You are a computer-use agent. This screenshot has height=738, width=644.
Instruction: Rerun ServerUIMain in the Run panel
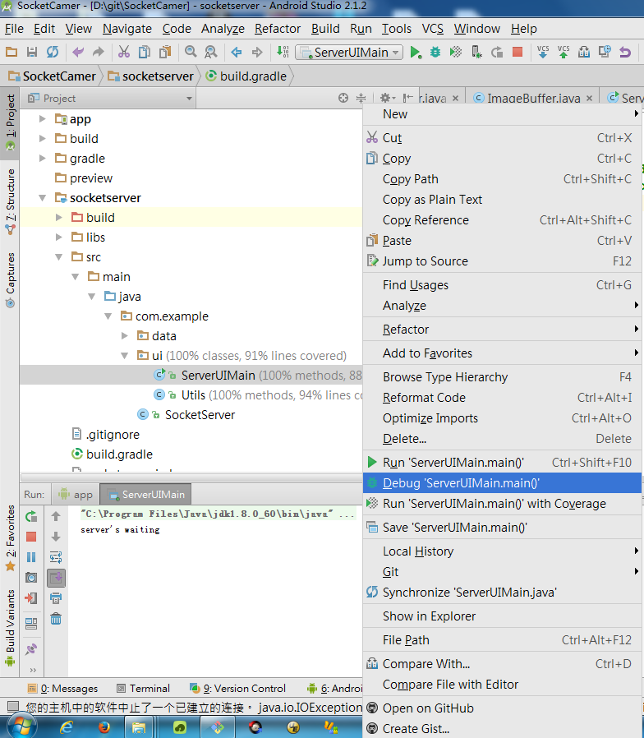31,516
